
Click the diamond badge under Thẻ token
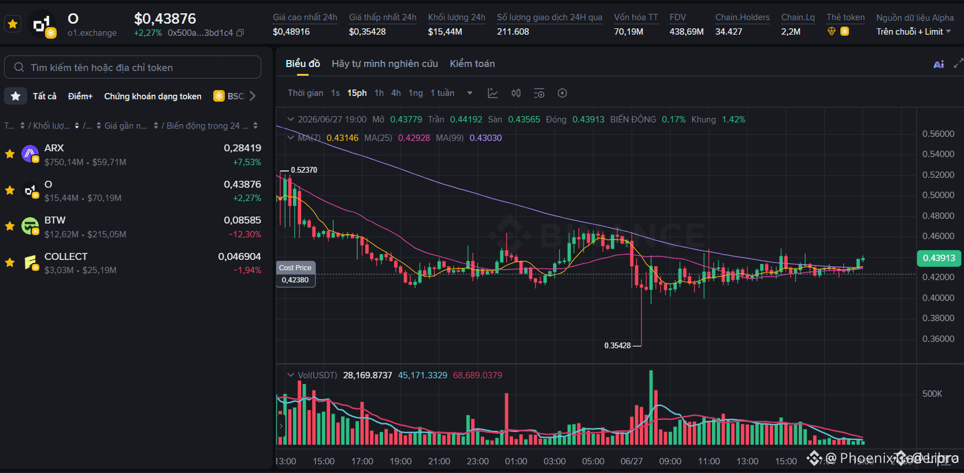click(832, 32)
